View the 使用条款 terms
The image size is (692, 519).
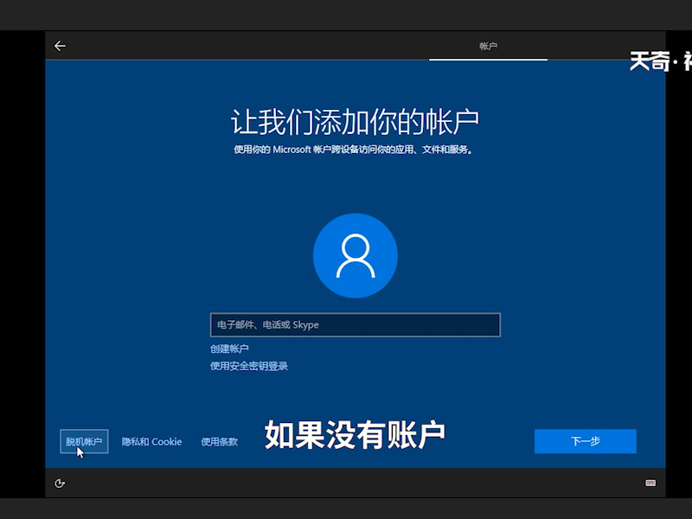220,441
